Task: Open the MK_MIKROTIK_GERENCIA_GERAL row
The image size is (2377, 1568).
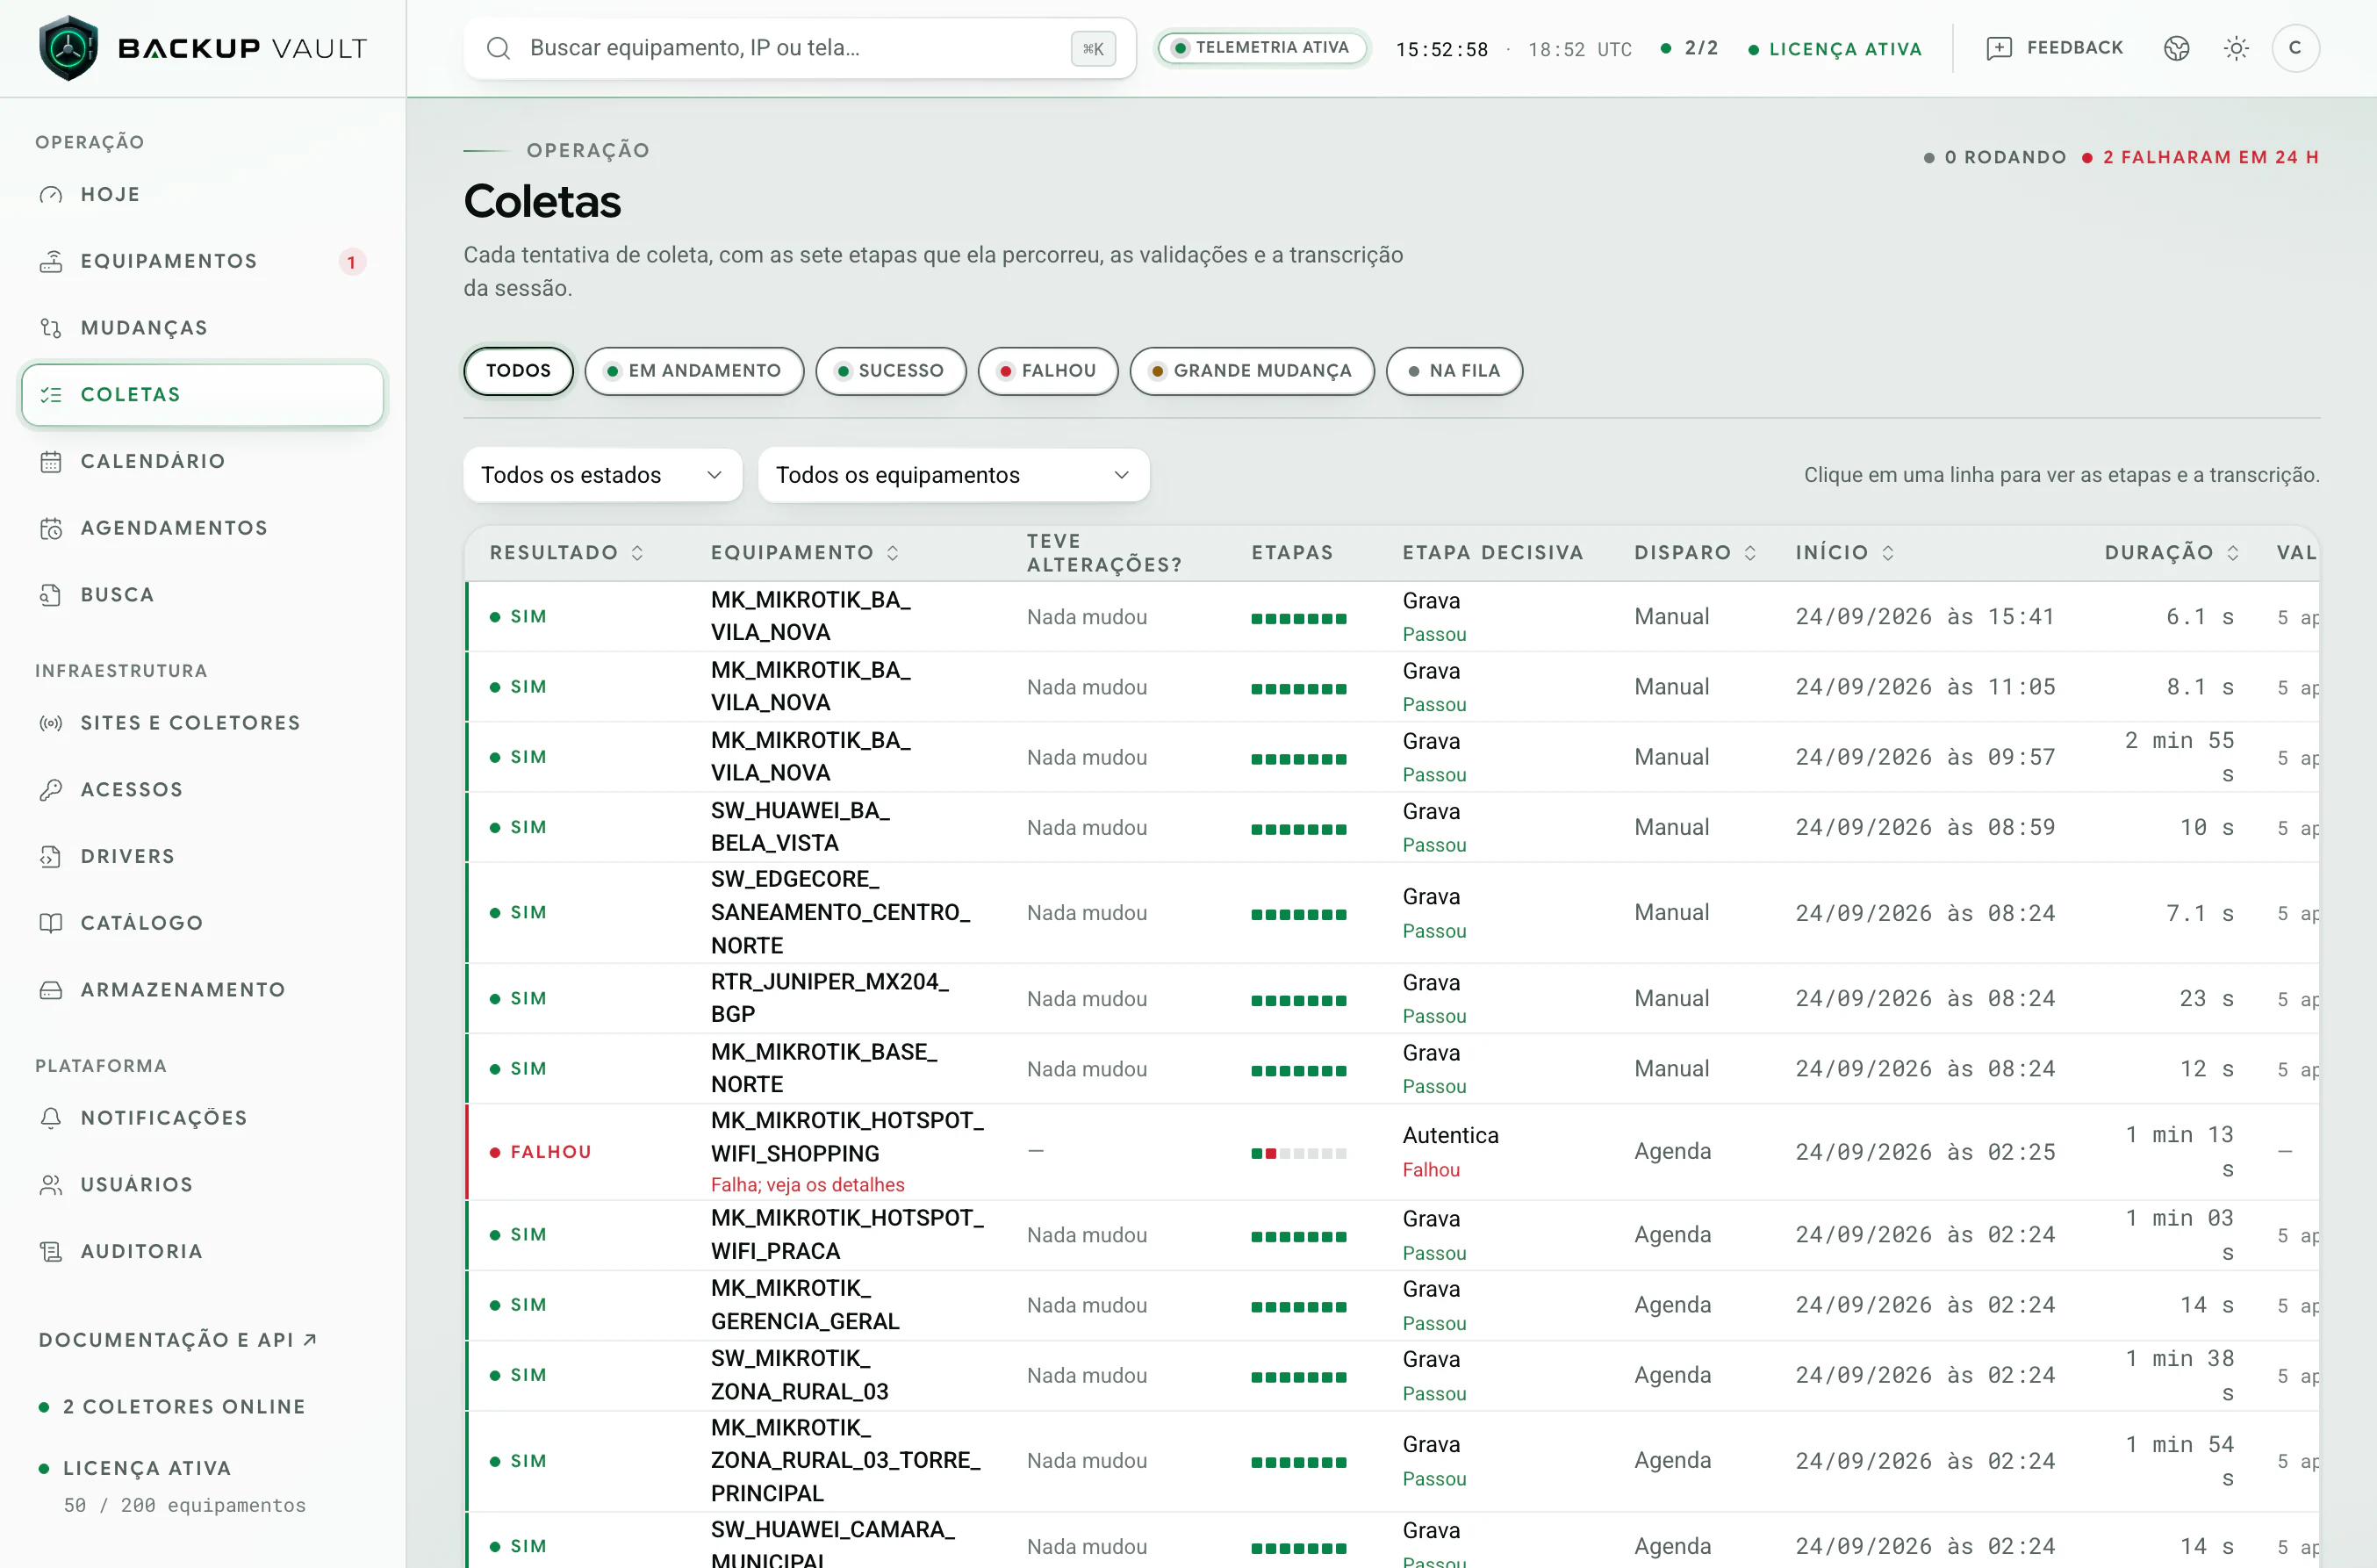Action: tap(1391, 1305)
